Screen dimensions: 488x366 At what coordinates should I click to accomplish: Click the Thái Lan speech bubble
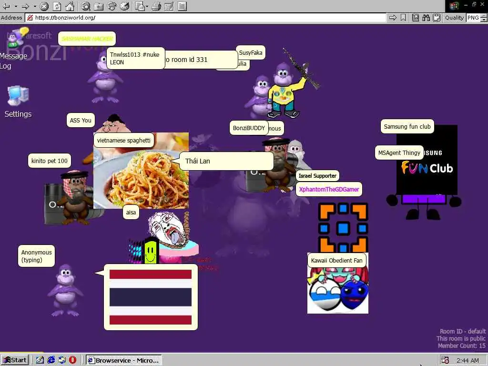[226, 161]
